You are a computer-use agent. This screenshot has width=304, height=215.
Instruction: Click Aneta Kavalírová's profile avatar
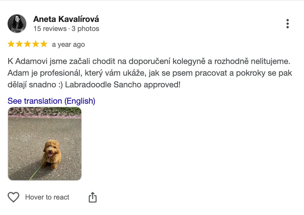pos(17,24)
